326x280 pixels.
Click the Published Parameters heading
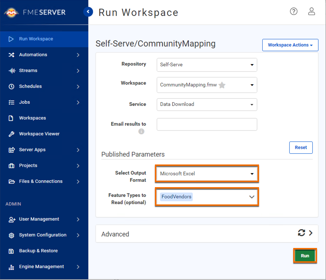pyautogui.click(x=133, y=154)
